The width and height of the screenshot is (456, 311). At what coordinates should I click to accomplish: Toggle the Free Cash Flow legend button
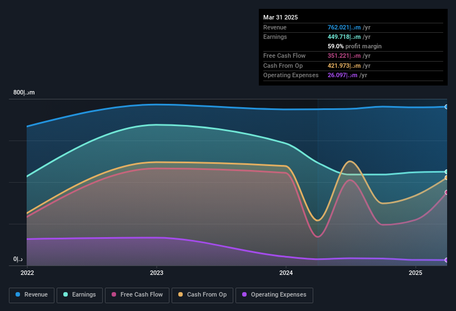[137, 295]
